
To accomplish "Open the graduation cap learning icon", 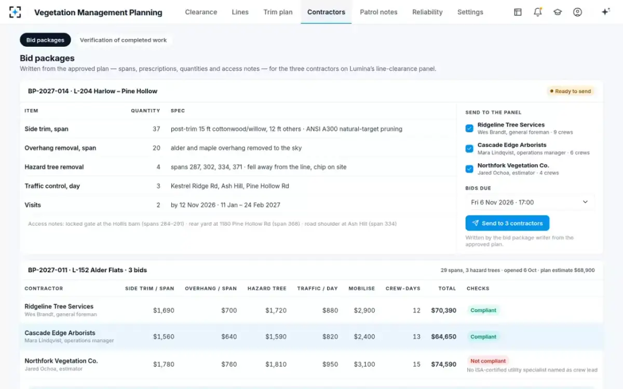I will click(x=558, y=12).
